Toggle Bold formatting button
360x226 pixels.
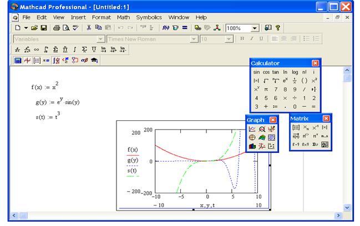point(242,39)
